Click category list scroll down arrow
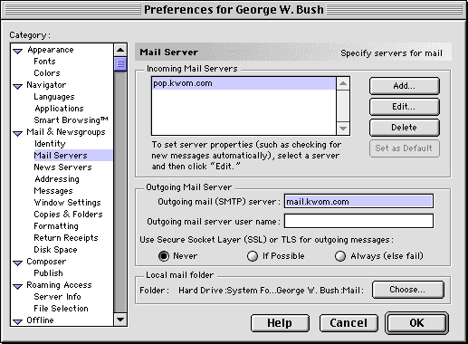Viewport: 468px width, 344px height. pyautogui.click(x=120, y=320)
